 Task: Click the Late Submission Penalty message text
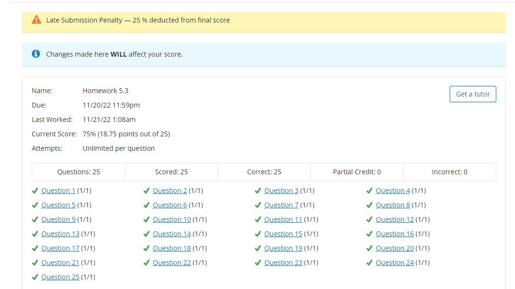click(x=138, y=20)
